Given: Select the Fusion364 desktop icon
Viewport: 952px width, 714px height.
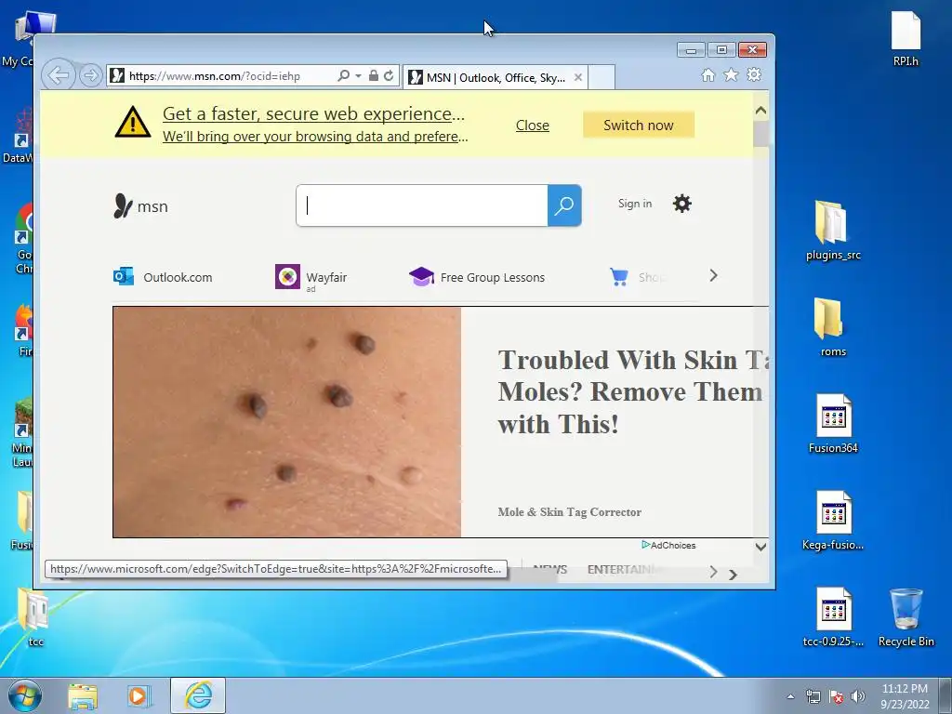Looking at the screenshot, I should [833, 424].
